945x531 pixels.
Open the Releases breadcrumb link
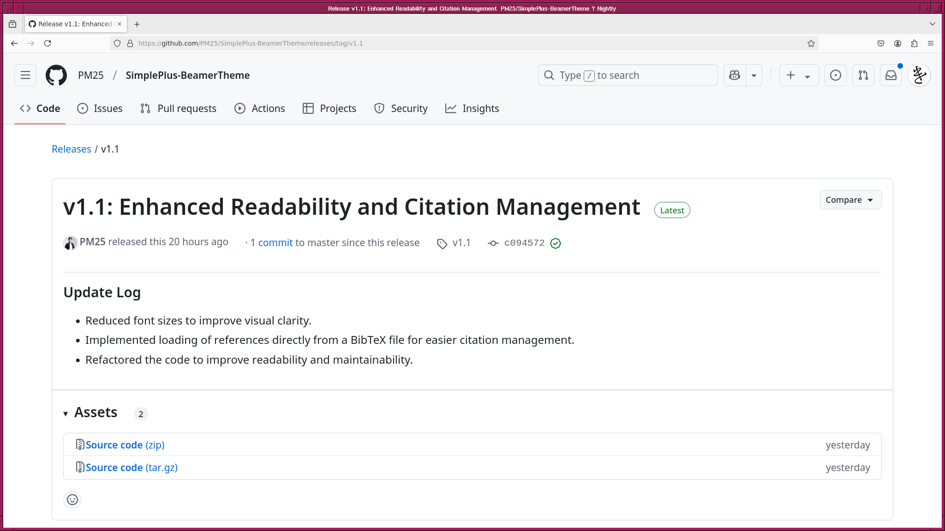click(x=72, y=149)
